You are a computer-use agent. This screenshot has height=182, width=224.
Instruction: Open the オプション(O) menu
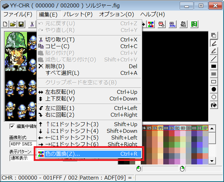point(117,14)
